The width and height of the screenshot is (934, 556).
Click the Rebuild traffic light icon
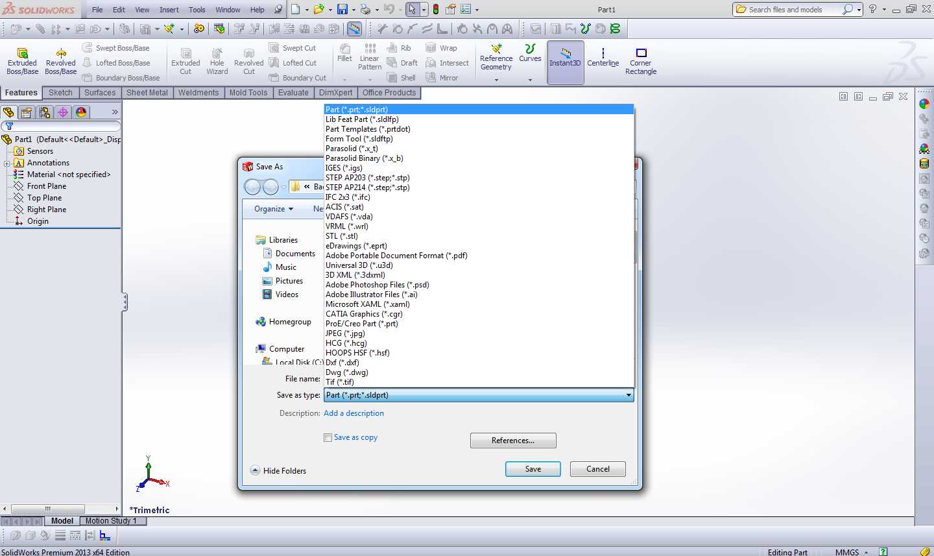[x=436, y=9]
